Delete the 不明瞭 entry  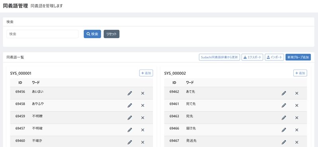coord(143,118)
